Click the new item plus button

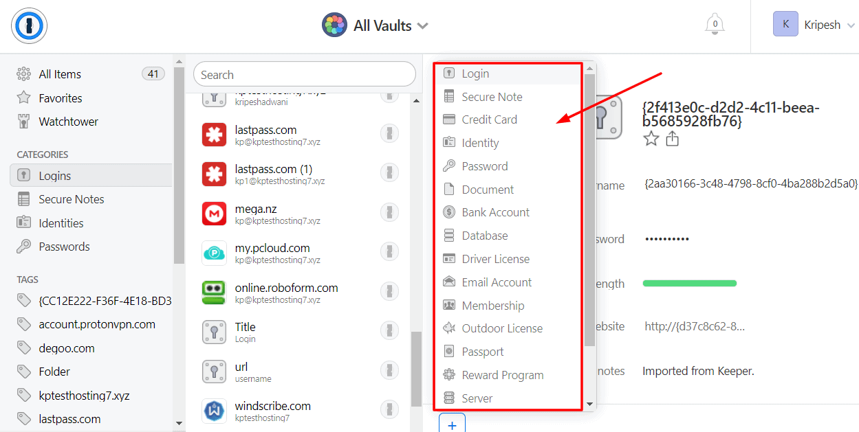[452, 424]
